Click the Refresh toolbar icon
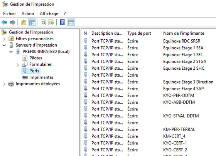This screenshot has width=216, height=156. click(43, 22)
